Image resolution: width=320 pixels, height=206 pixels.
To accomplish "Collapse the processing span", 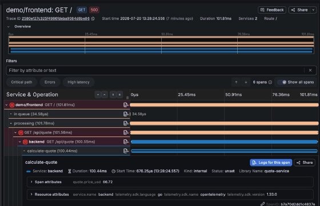I will pos(11,123).
